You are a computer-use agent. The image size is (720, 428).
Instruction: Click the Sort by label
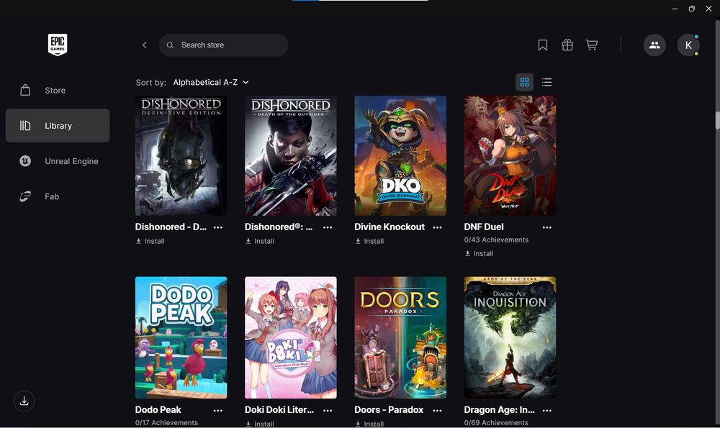click(x=151, y=83)
